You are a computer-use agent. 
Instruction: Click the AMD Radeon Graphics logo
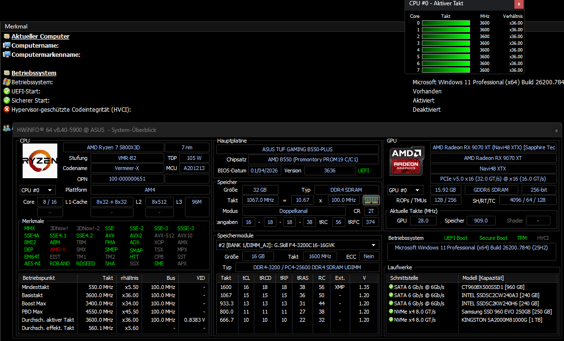tap(407, 161)
